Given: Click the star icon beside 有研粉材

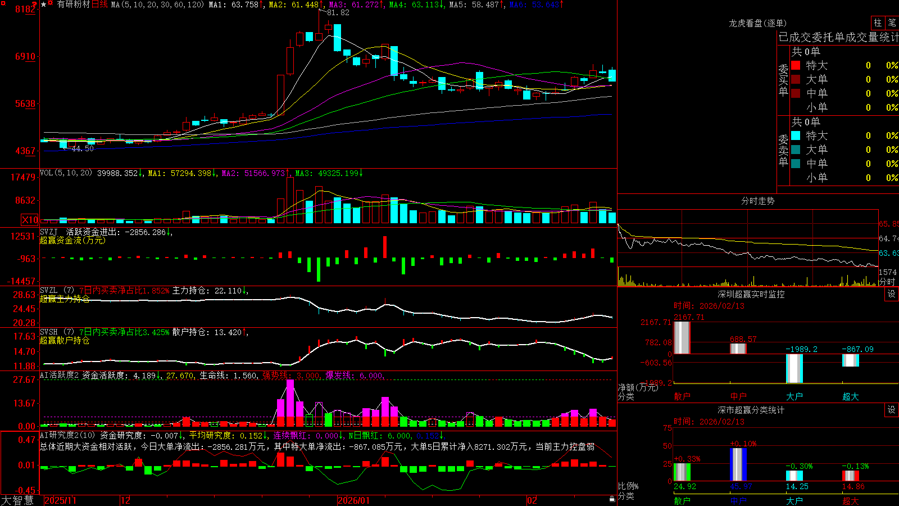Looking at the screenshot, I should tap(44, 4).
